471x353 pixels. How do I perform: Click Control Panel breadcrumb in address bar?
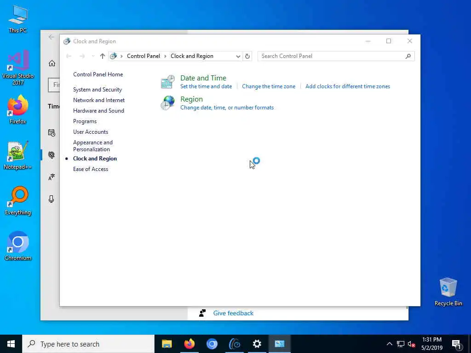144,56
